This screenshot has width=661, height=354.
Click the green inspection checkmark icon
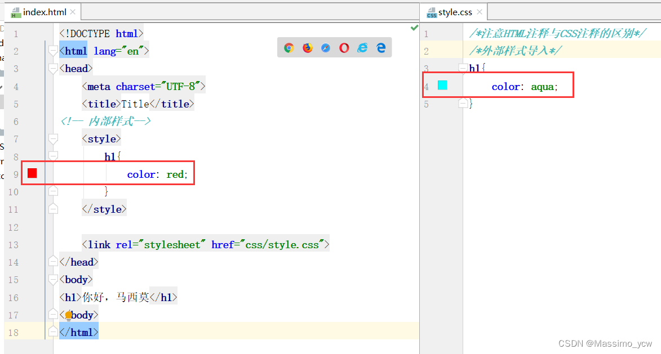(414, 28)
